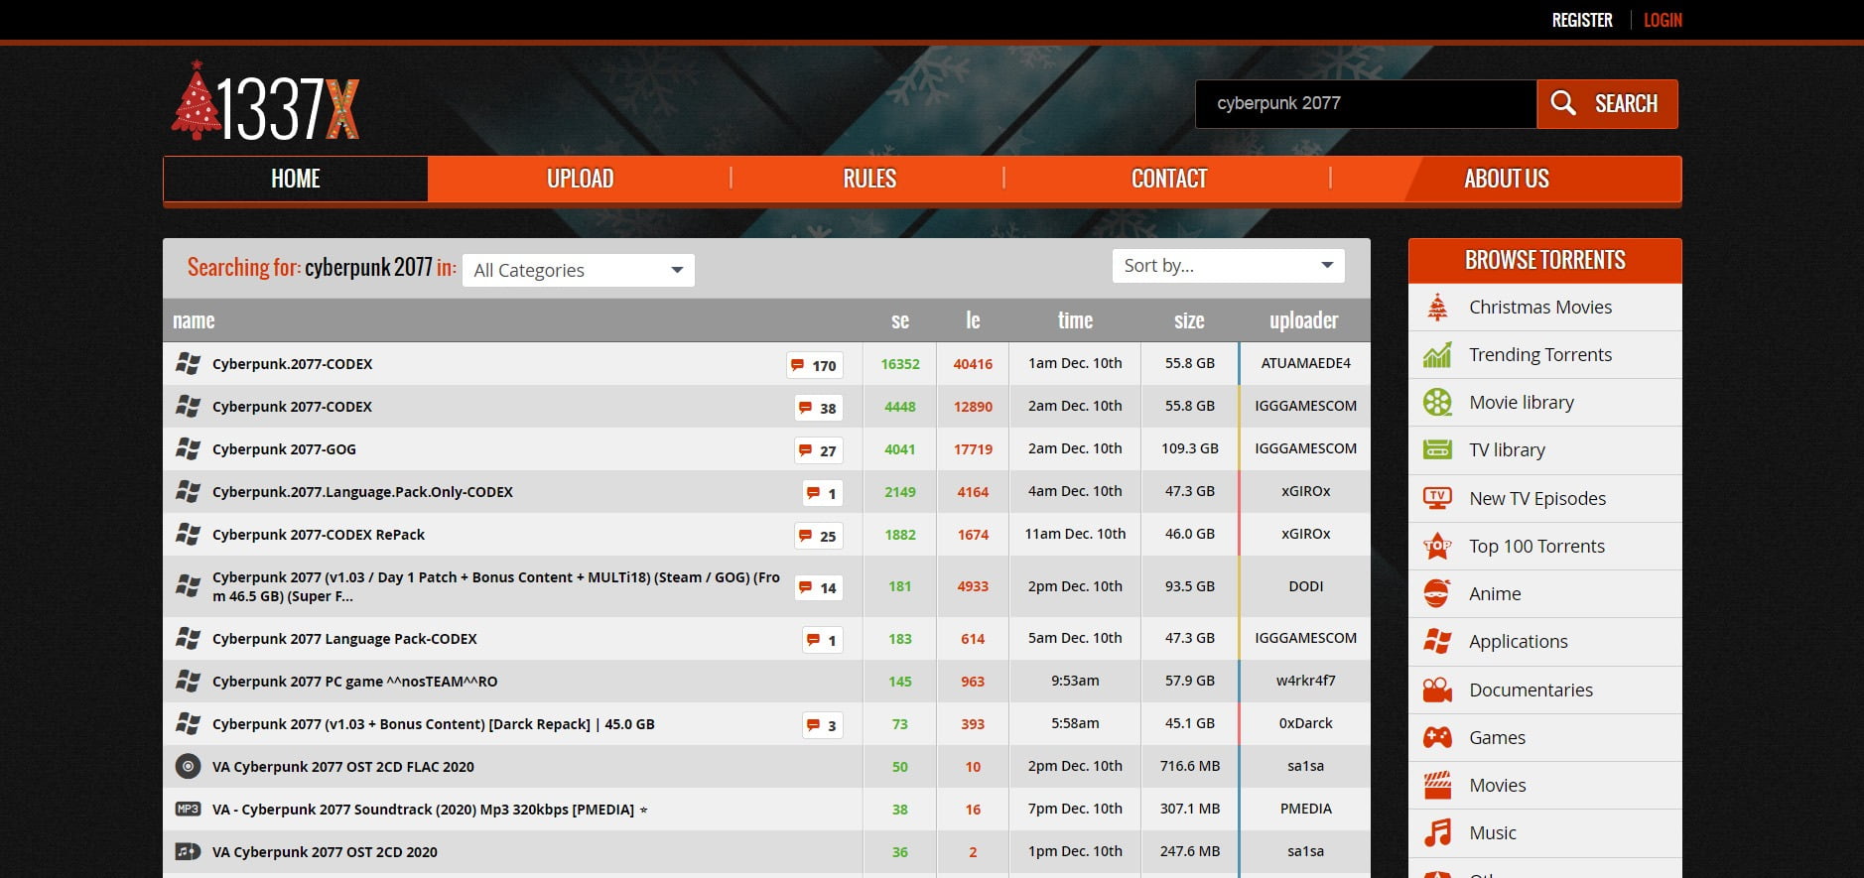Click the 25 comments badge on CODEX RePack
The image size is (1864, 878).
[819, 536]
